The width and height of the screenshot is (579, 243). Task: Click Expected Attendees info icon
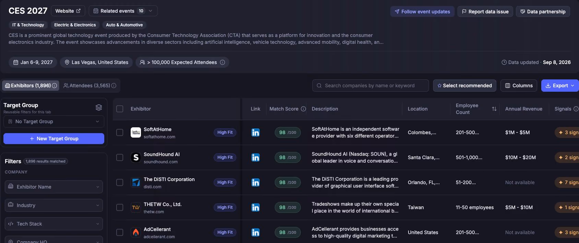222,62
